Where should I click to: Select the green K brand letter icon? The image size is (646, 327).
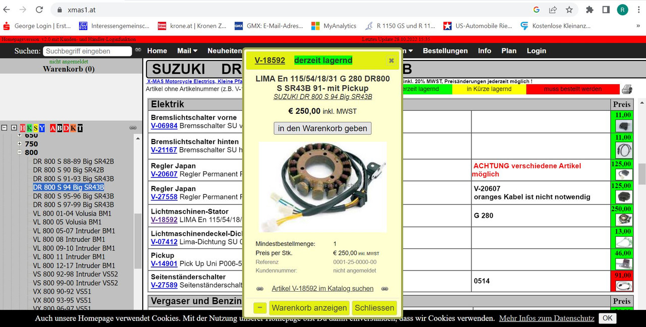coord(29,128)
